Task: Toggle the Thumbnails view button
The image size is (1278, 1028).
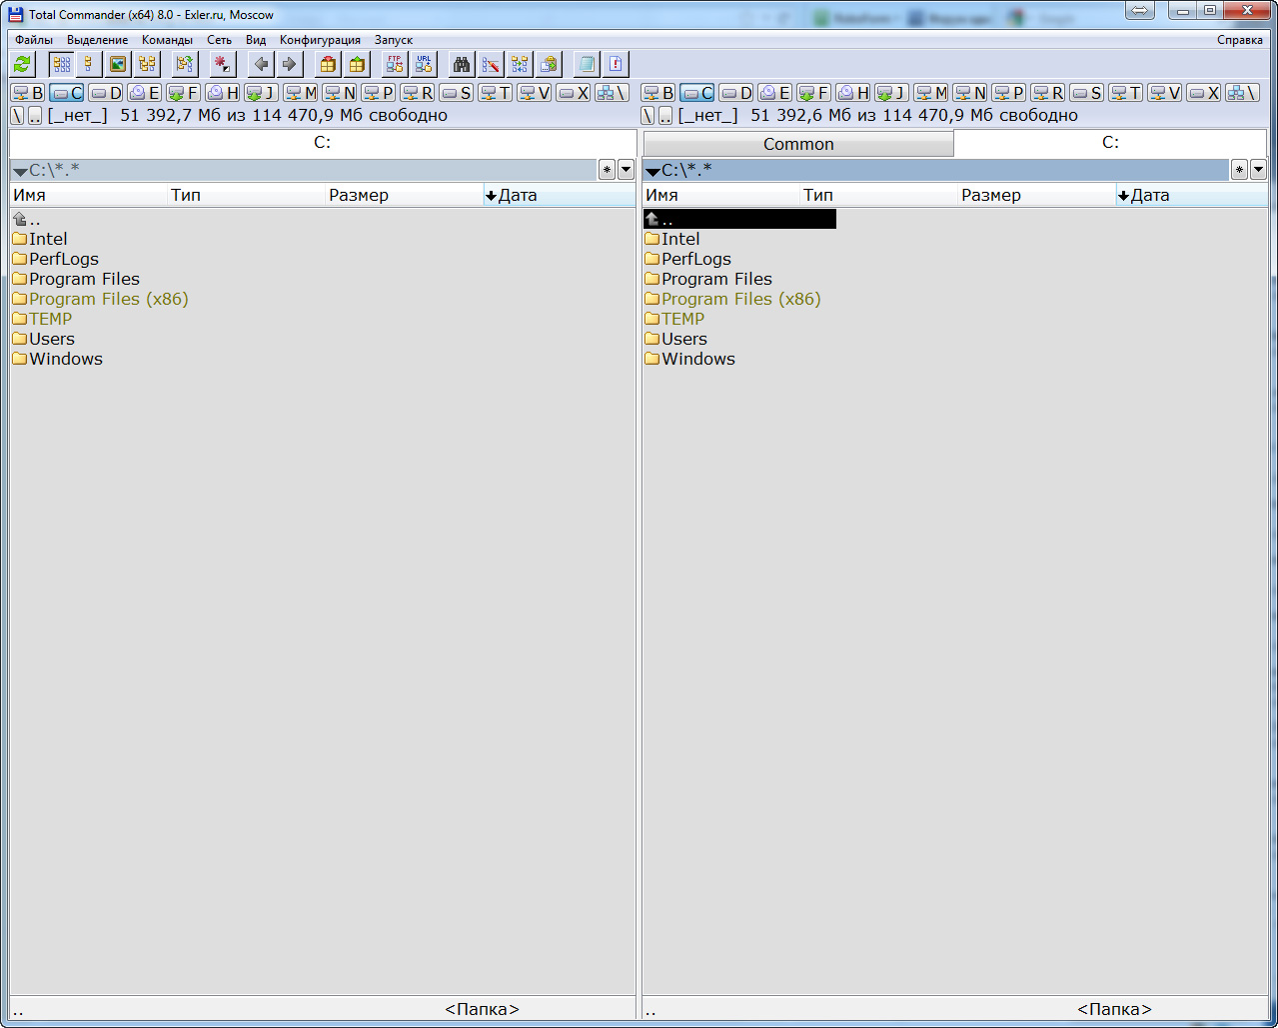Action: pyautogui.click(x=118, y=65)
